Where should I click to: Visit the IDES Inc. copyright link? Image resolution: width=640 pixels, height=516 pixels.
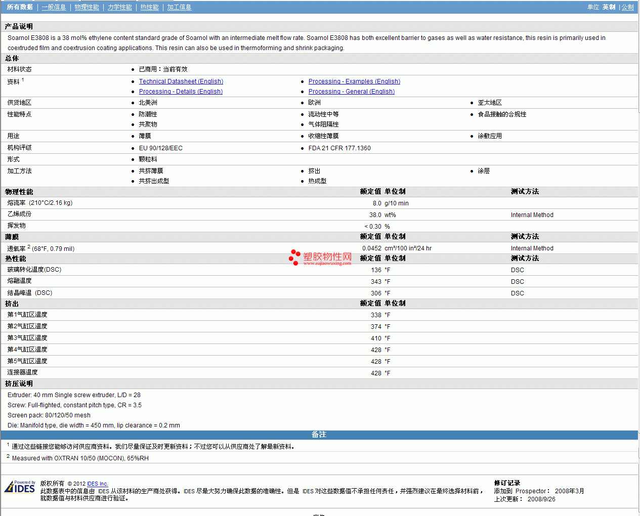pyautogui.click(x=98, y=484)
